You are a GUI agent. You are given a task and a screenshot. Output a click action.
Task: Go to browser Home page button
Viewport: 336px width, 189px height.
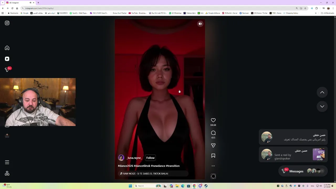click(x=17, y=8)
